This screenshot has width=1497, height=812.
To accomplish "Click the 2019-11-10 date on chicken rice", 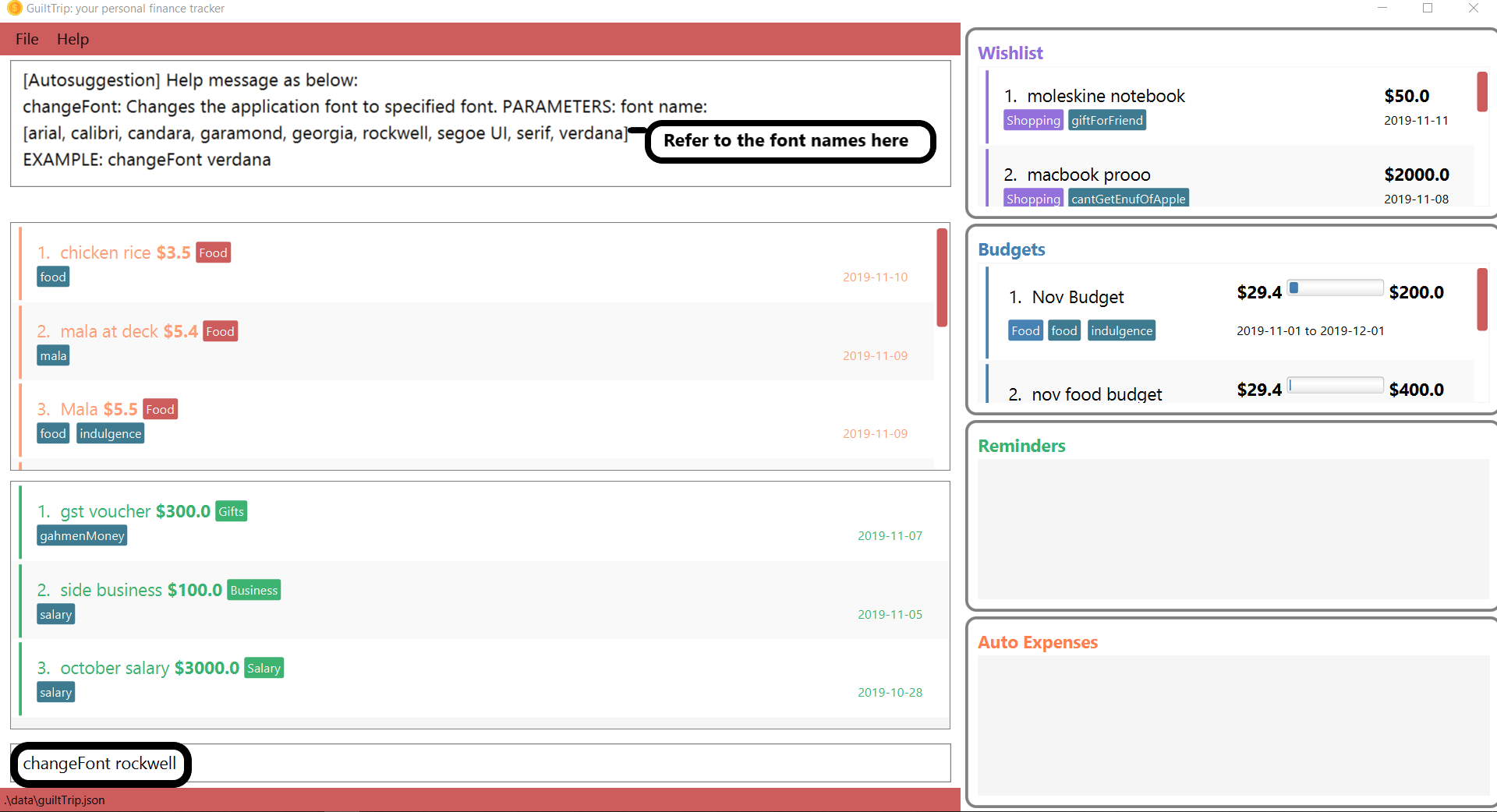I will (875, 277).
